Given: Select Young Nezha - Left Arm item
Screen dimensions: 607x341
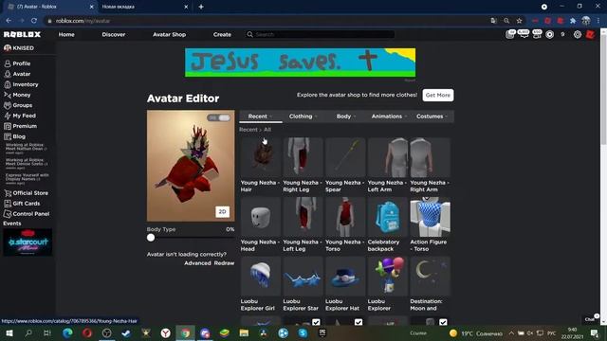Looking at the screenshot, I should click(x=387, y=165).
